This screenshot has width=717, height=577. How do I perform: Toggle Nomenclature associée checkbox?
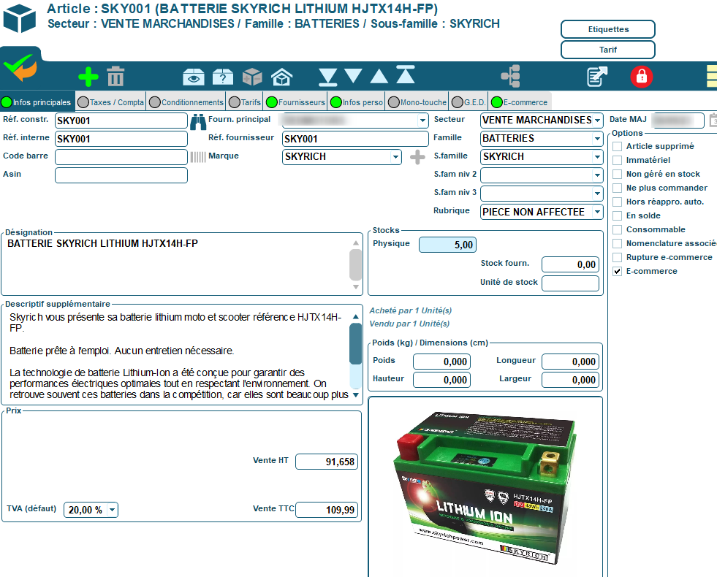[x=618, y=243]
